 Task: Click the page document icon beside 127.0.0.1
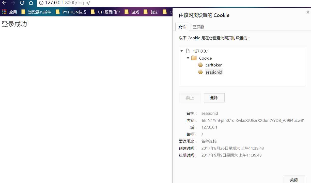coord(188,51)
